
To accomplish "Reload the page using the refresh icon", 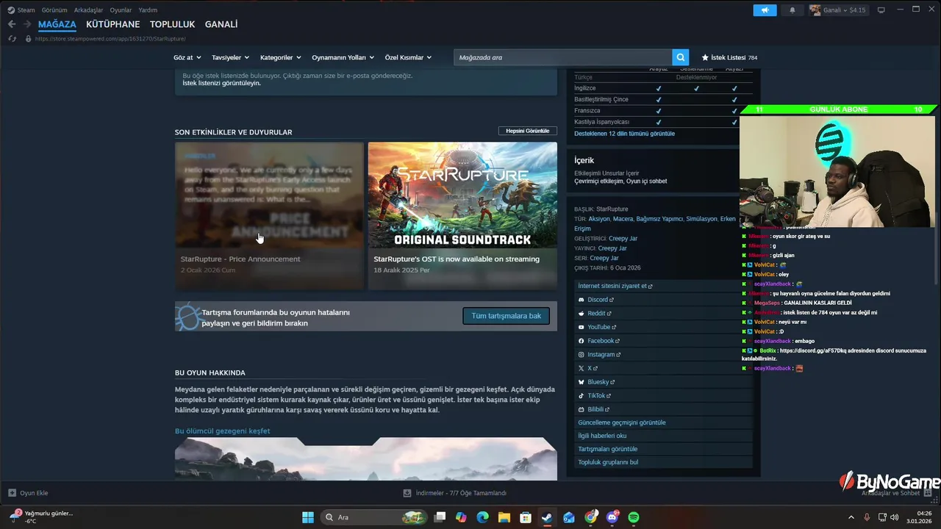I will (x=12, y=38).
